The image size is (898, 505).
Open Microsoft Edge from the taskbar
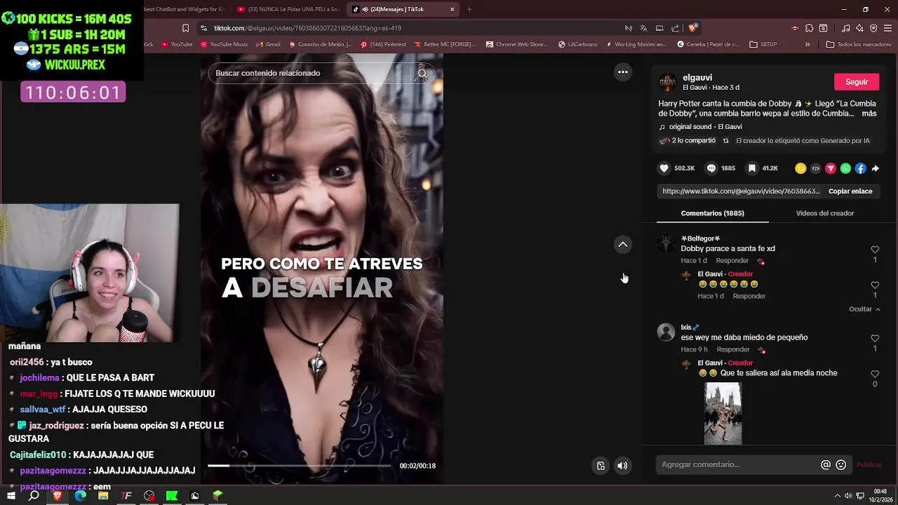click(x=81, y=496)
